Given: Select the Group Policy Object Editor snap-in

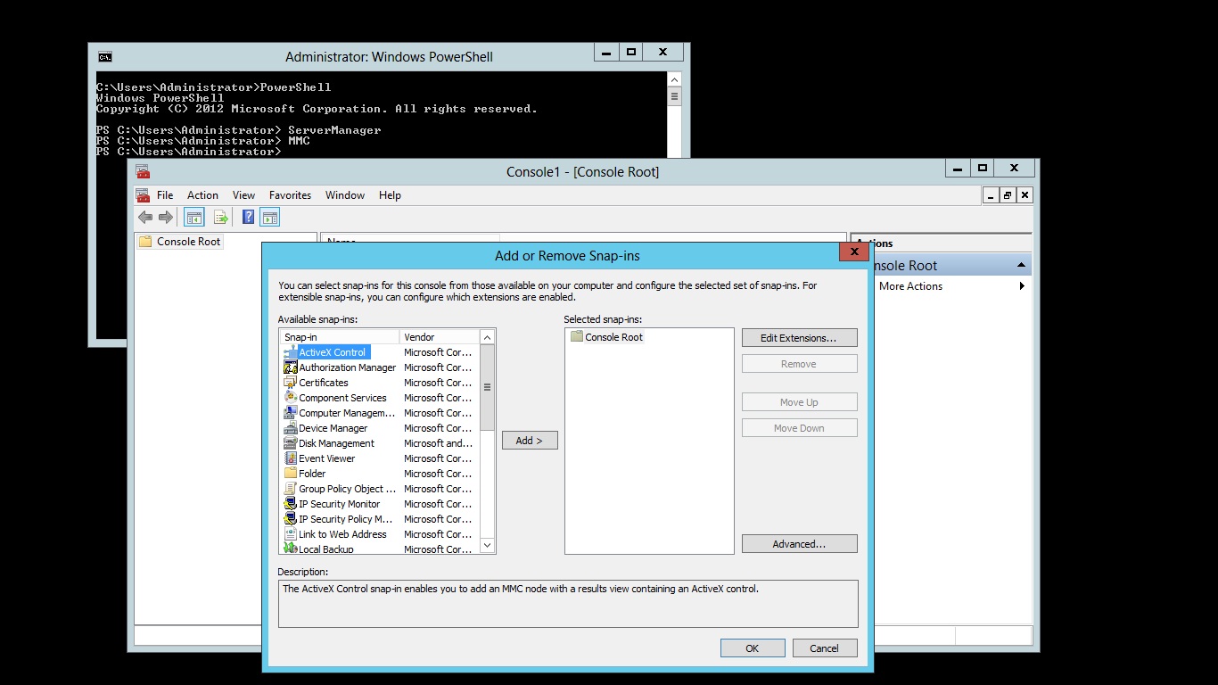Looking at the screenshot, I should (x=339, y=489).
